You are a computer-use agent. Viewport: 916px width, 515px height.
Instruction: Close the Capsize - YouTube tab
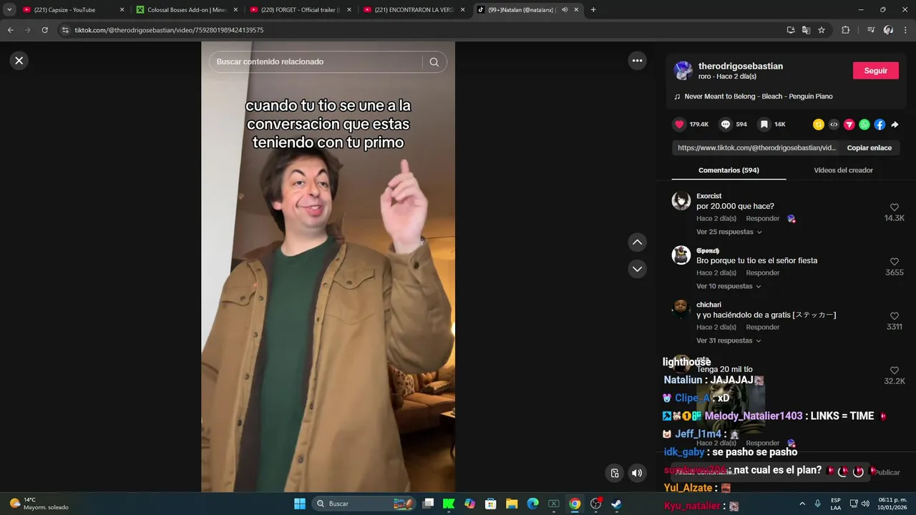click(x=122, y=10)
